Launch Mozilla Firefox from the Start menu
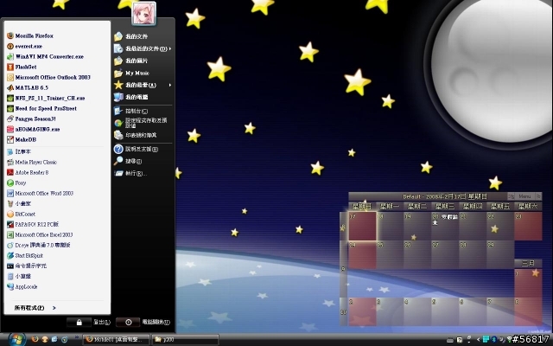The width and height of the screenshot is (553, 346). coord(30,35)
